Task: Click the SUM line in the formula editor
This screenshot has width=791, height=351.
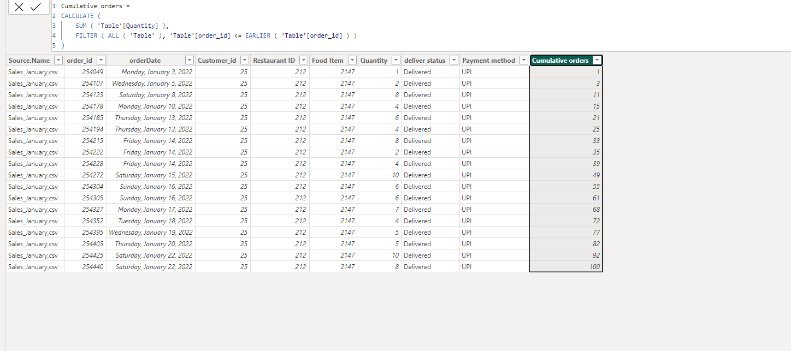Action: [x=123, y=26]
